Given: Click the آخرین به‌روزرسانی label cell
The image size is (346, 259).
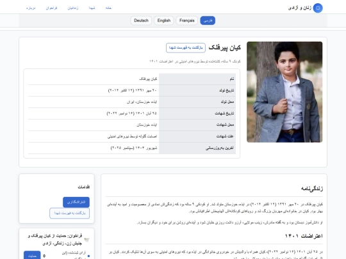Looking at the screenshot, I should click(197, 148).
